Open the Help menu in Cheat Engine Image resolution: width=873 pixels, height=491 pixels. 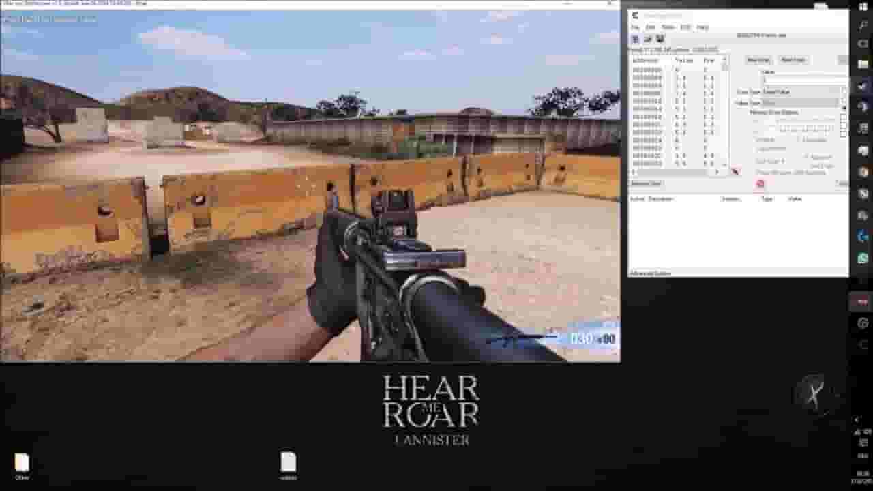tap(702, 27)
